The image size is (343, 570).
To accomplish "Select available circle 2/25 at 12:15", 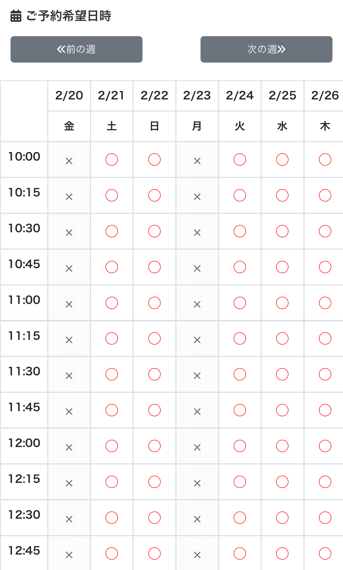I will pos(282,482).
